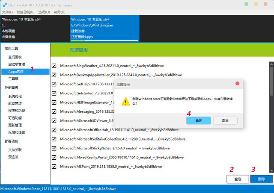
Task: Select the local C: Windows 10 image tile
Action: point(35,29)
